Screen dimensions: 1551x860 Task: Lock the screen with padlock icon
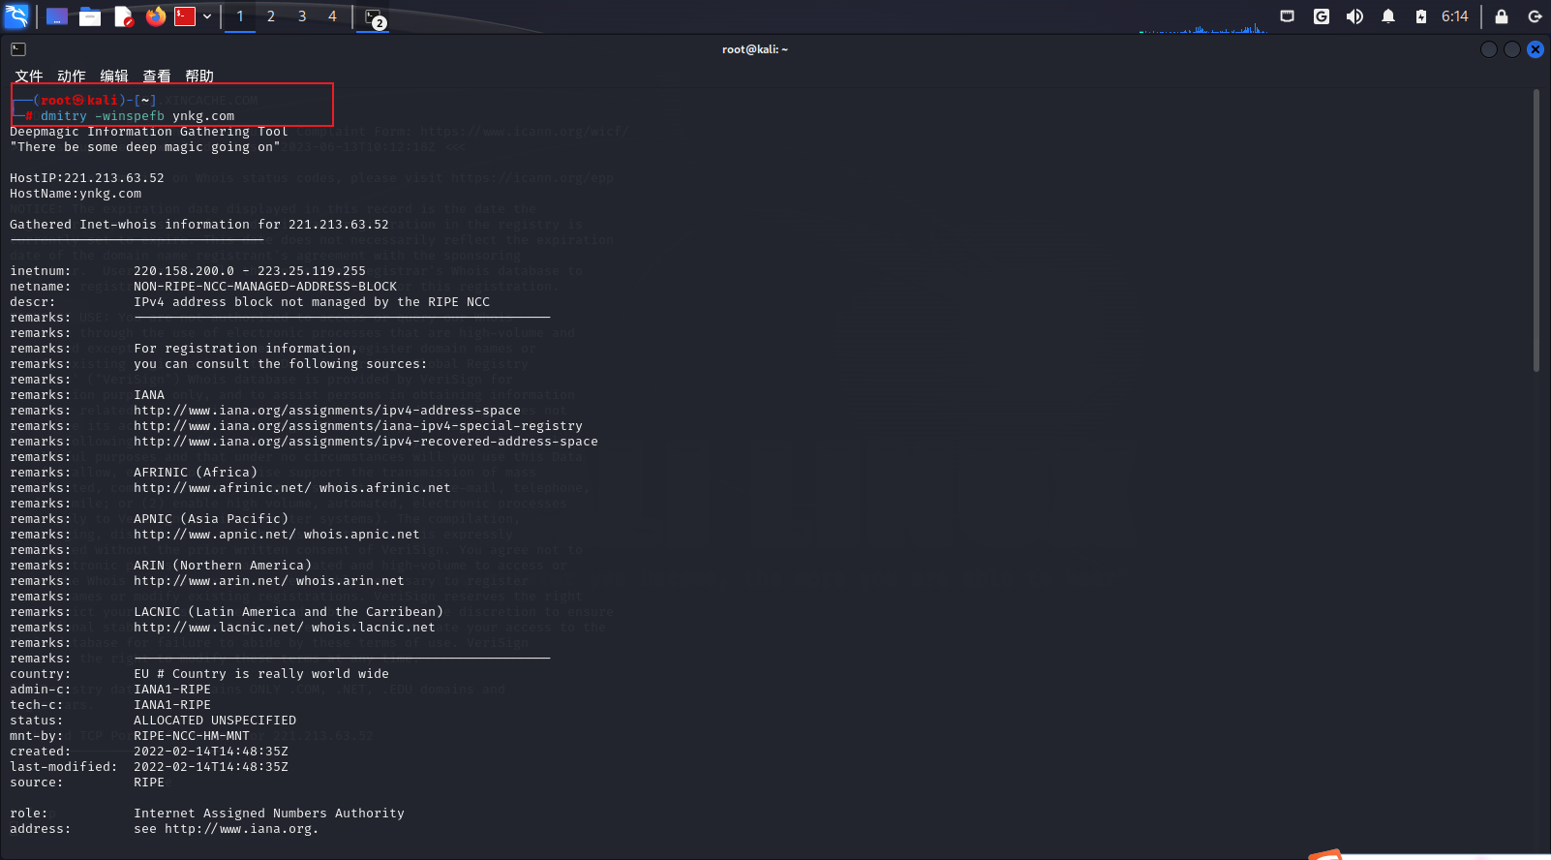(x=1501, y=16)
